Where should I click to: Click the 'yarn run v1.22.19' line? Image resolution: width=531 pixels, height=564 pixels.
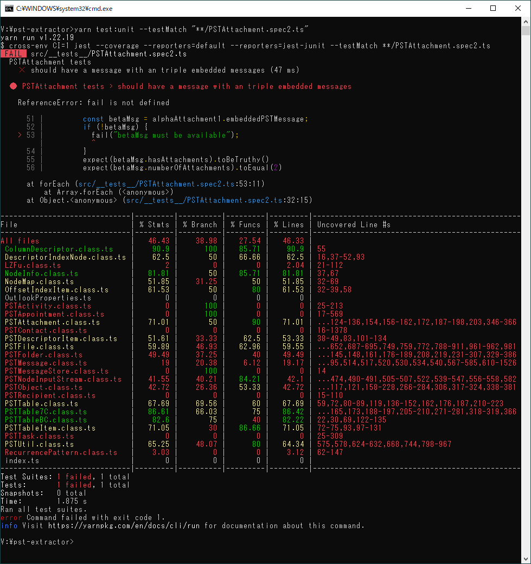coord(37,38)
